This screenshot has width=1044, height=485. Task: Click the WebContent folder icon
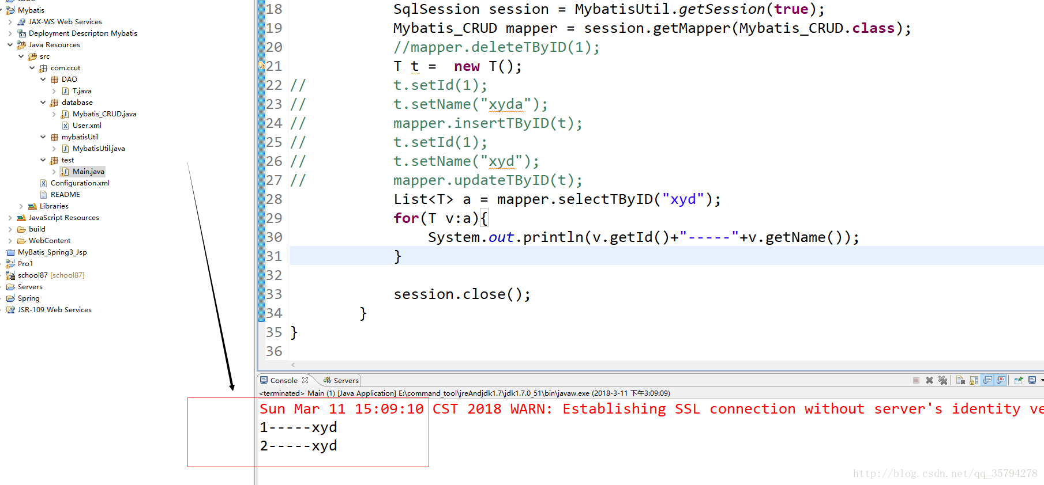(21, 241)
